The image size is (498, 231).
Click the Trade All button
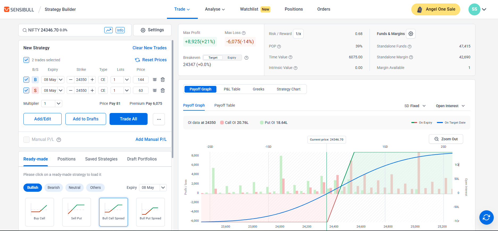point(128,119)
